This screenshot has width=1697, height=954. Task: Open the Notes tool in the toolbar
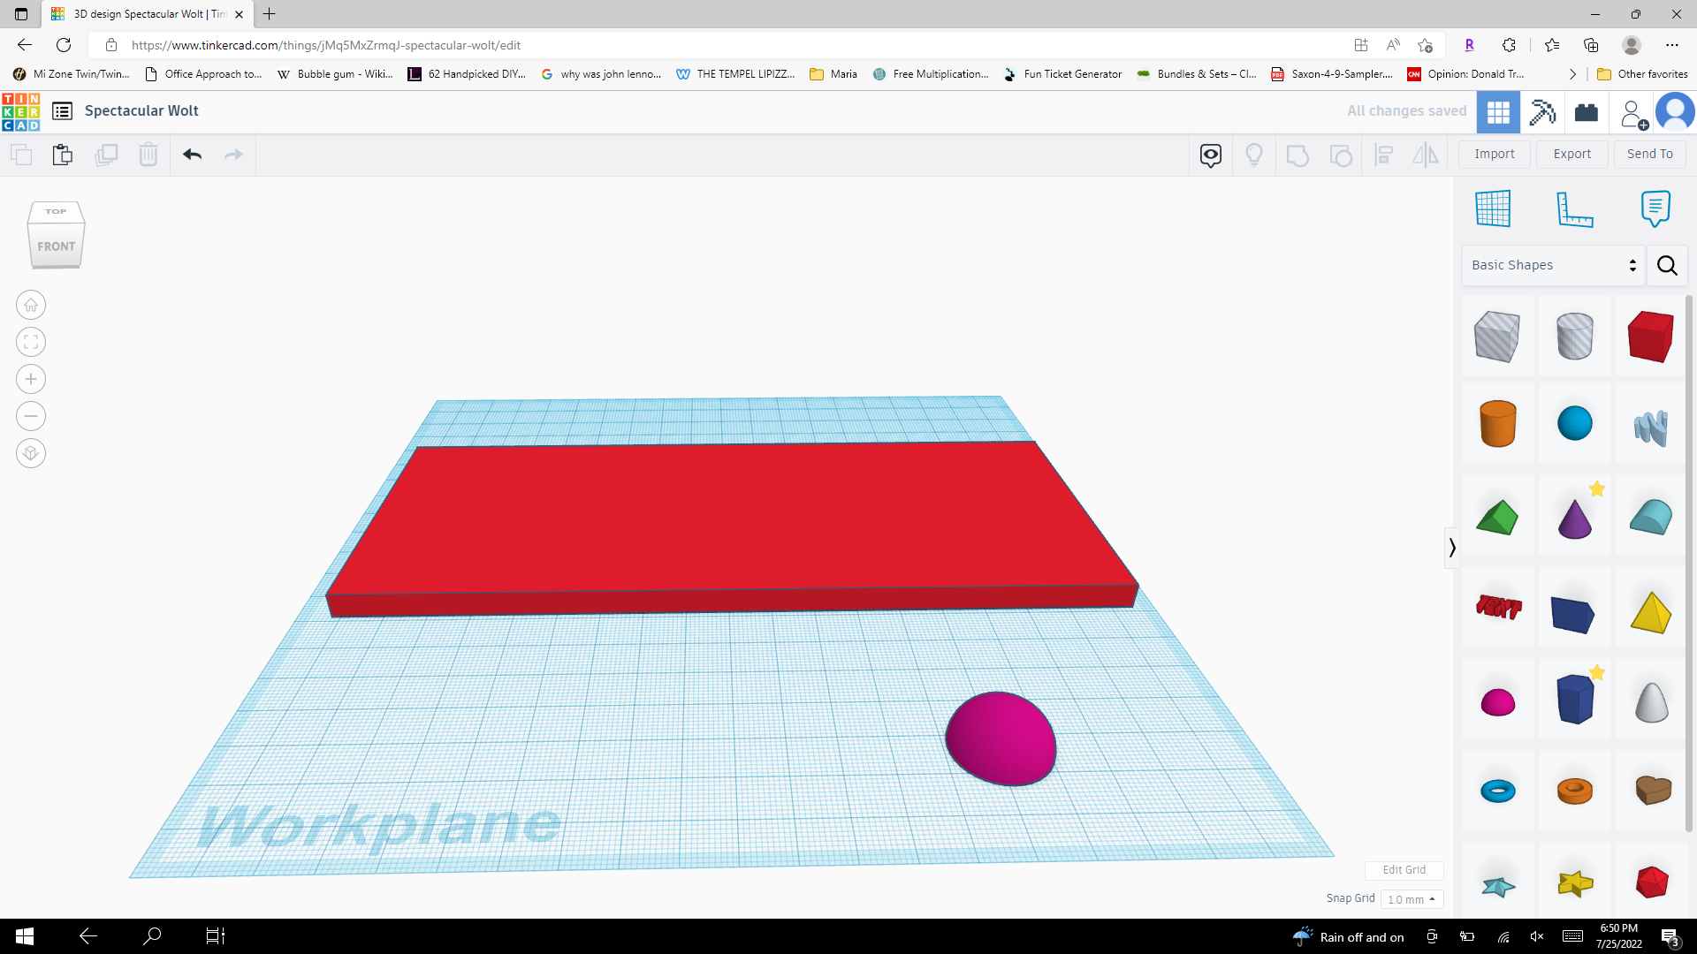(1655, 208)
